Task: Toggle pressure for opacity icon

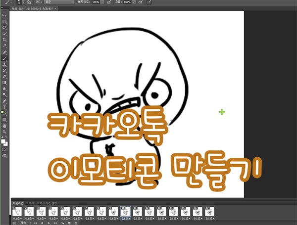Action: click(x=109, y=2)
